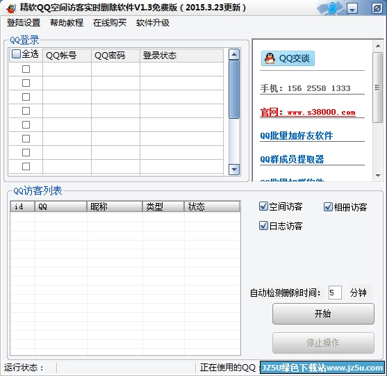
Task: Check the third row checkbox in QQ登录 table
Action: tap(26, 97)
